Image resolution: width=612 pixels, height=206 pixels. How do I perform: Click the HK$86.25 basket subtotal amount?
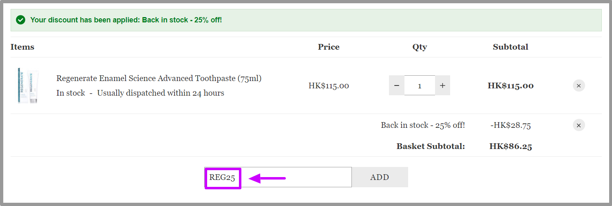(x=510, y=147)
